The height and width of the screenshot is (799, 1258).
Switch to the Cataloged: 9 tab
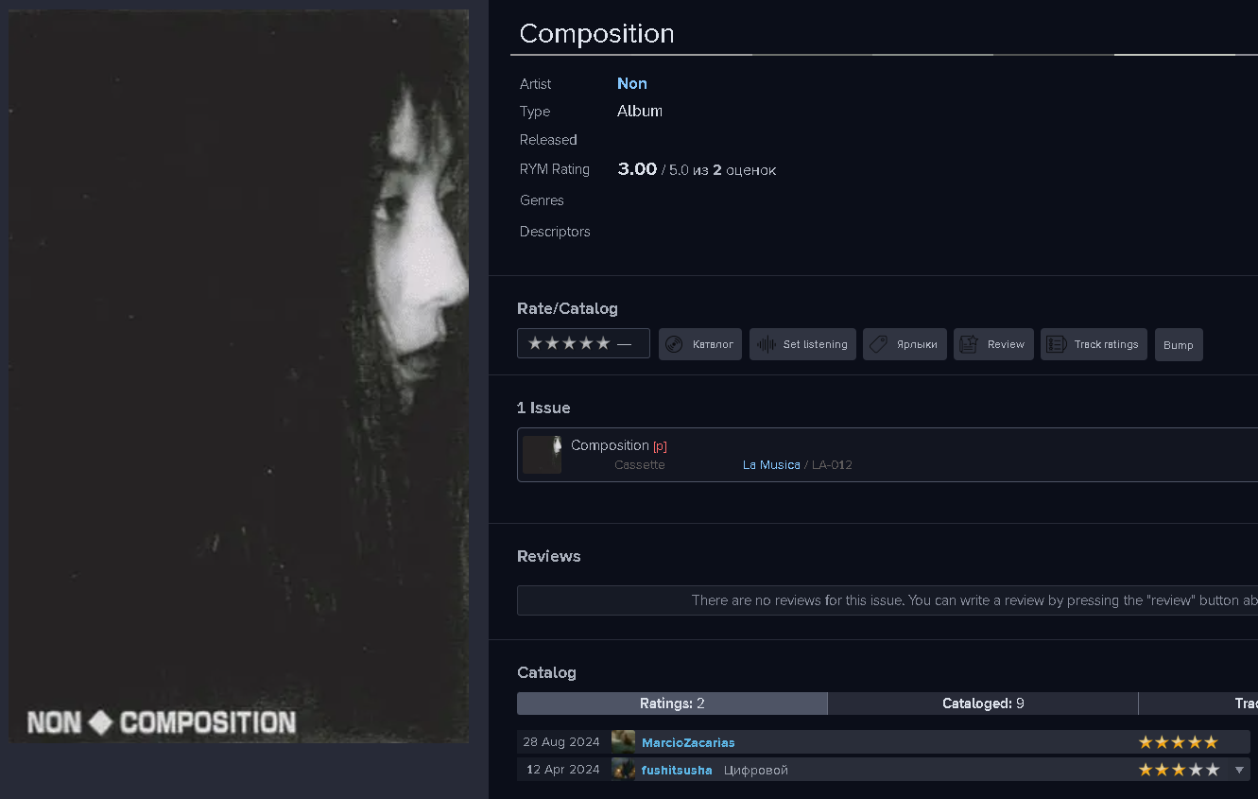tap(983, 703)
